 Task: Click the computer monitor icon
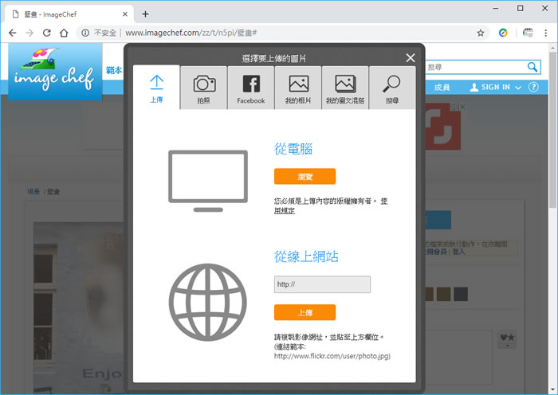(208, 181)
